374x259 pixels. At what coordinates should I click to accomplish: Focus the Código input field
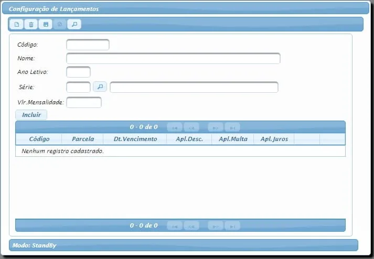[x=88, y=45]
